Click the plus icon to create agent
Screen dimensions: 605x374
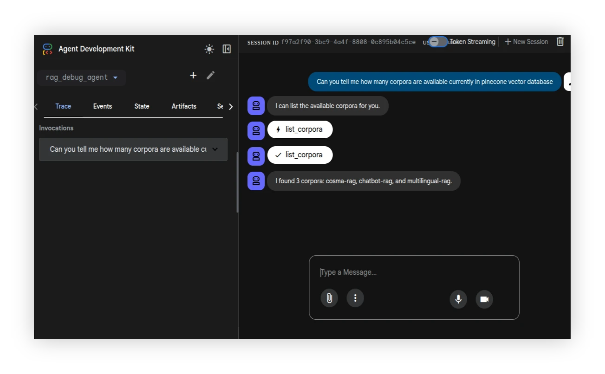tap(193, 75)
